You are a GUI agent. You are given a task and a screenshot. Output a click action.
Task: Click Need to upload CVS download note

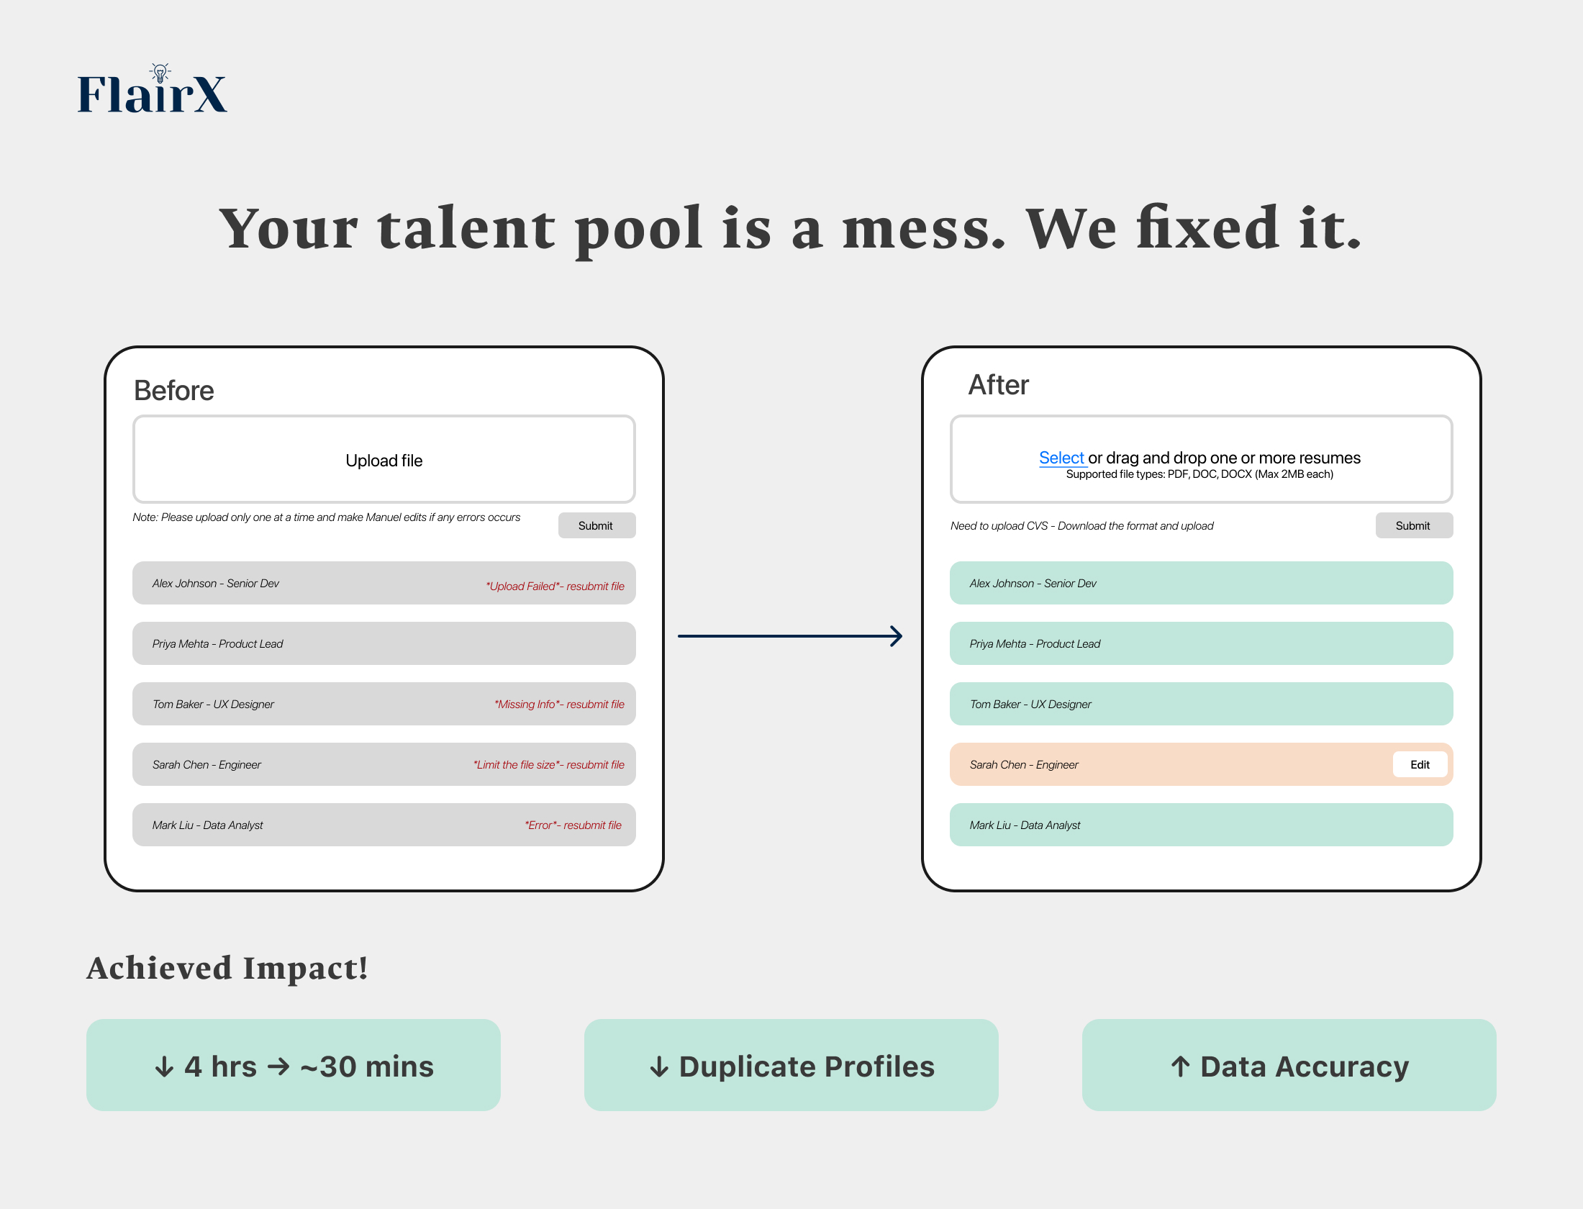1081,526
